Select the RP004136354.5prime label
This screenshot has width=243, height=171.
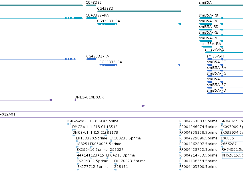(198, 161)
